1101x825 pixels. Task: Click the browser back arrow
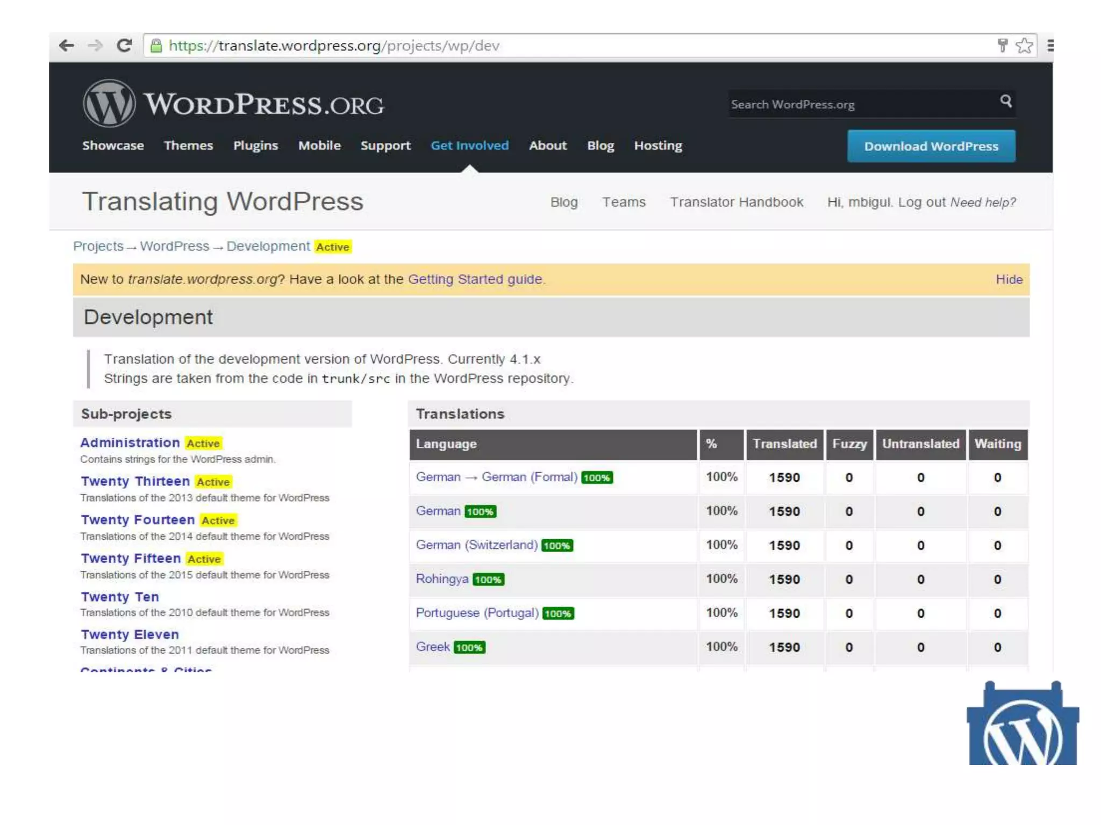coord(67,46)
